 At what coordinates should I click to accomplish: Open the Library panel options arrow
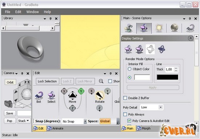coord(45,19)
